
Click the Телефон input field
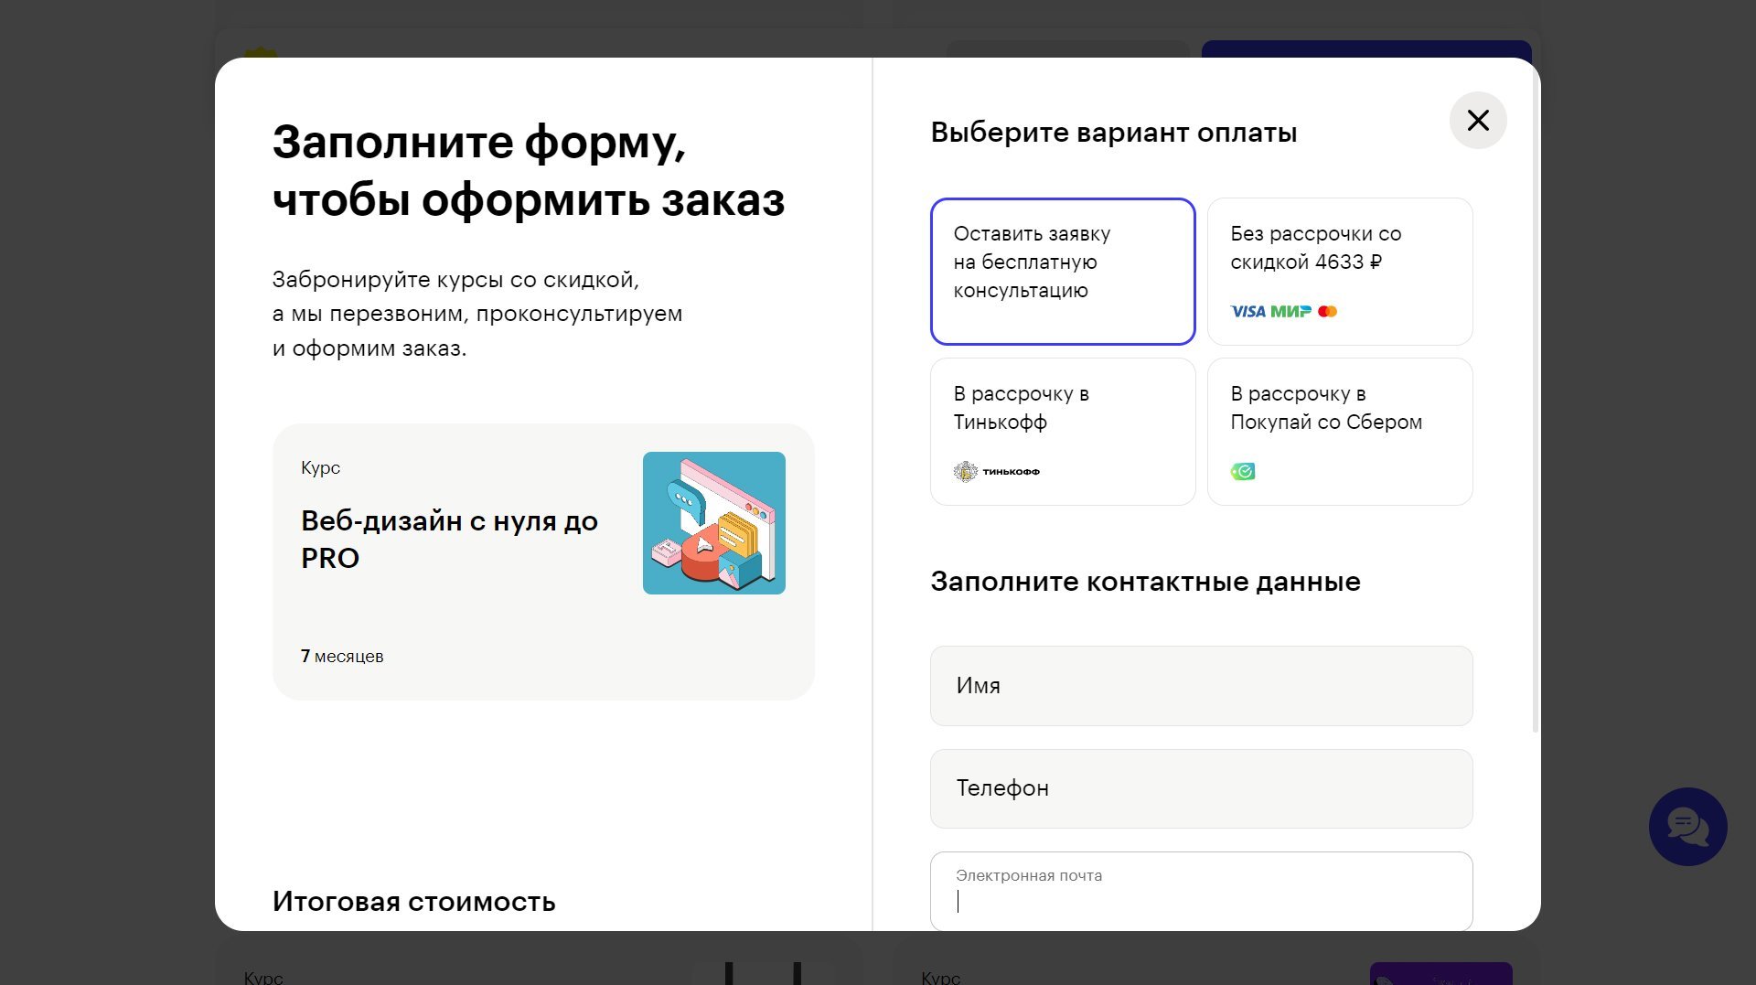point(1201,788)
